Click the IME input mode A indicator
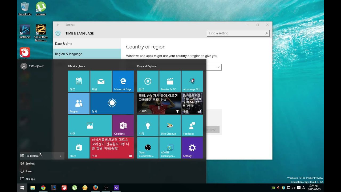341x192 pixels. pos(303,188)
